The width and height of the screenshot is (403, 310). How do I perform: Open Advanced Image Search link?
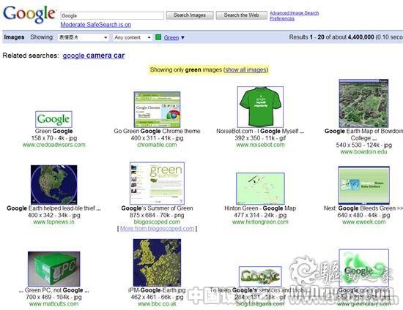[x=295, y=13]
